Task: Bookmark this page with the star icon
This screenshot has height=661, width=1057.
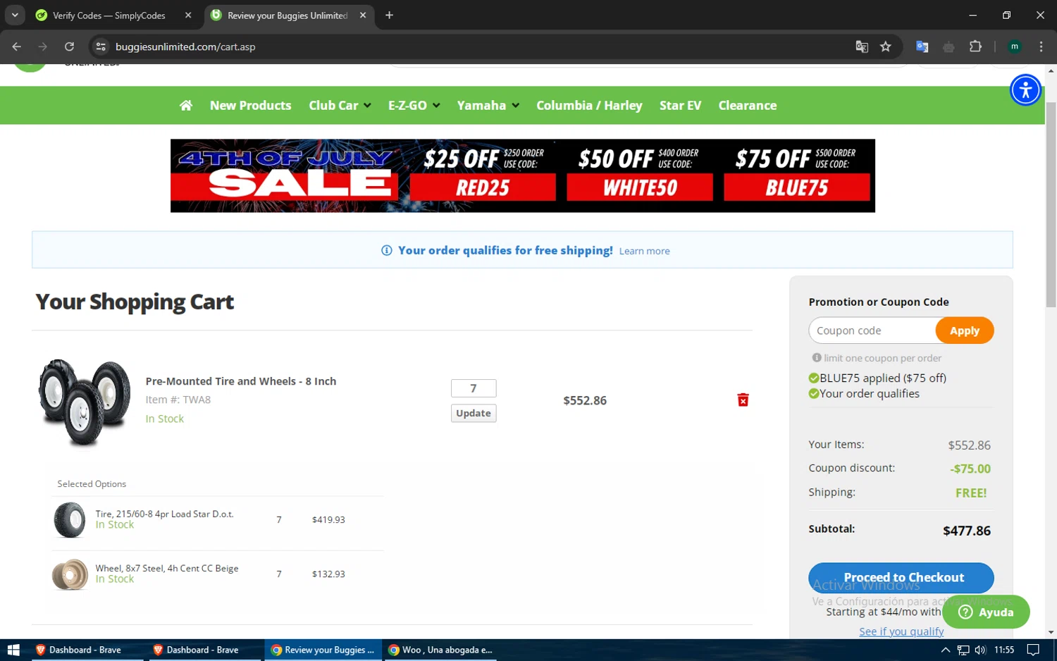Action: point(886,47)
